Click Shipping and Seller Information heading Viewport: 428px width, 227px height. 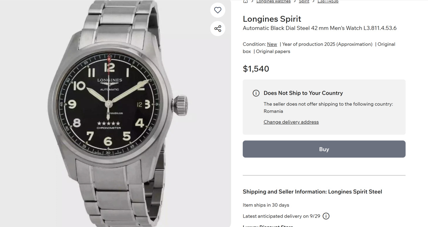click(312, 192)
